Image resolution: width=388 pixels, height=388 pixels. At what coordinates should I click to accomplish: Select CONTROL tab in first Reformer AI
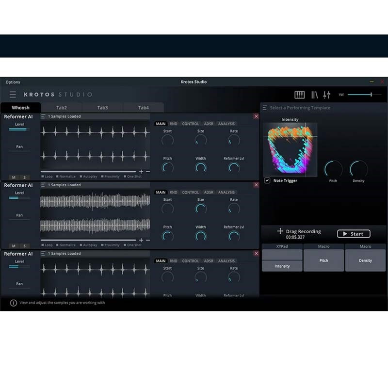click(191, 124)
